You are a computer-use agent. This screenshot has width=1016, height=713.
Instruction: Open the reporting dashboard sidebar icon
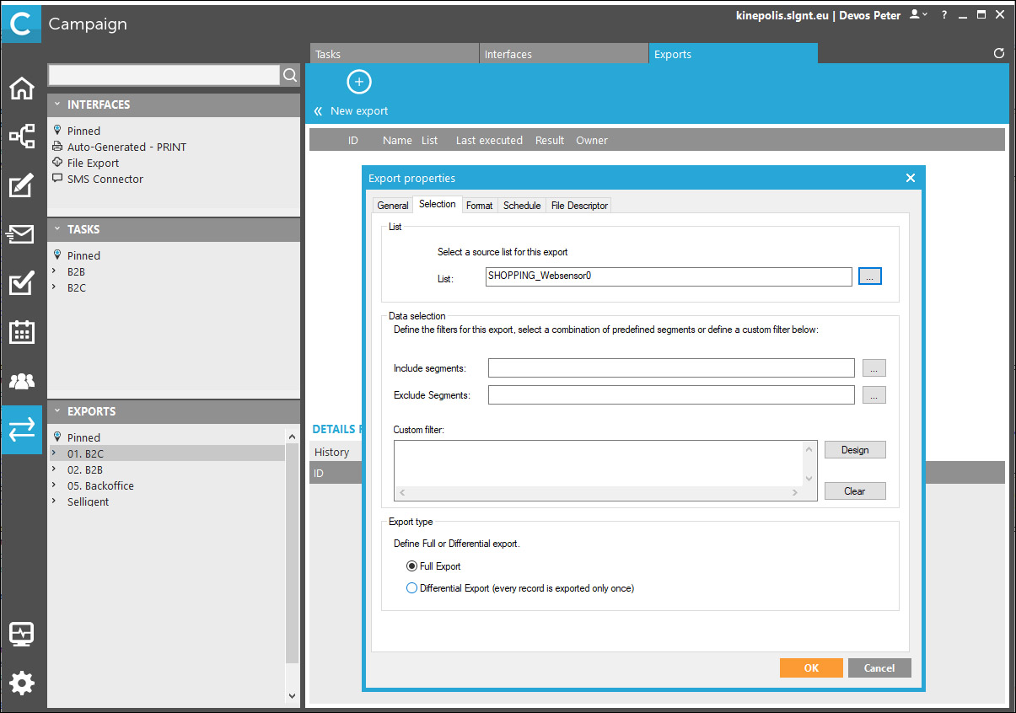pos(21,634)
